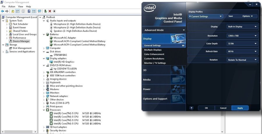Select Disk Management under Storage
262x134 pixels.
click(22, 48)
